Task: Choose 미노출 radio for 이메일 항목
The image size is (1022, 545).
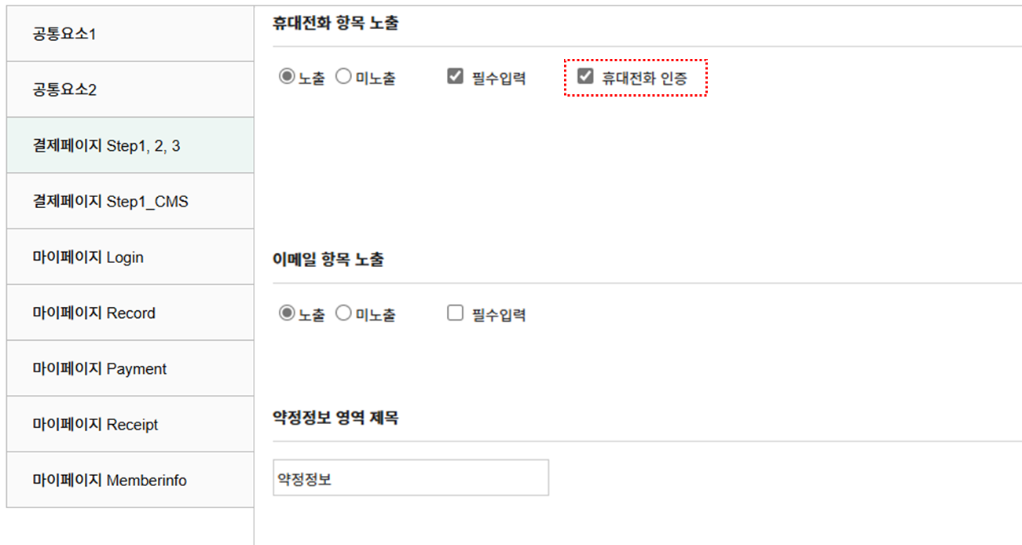Action: pyautogui.click(x=343, y=313)
